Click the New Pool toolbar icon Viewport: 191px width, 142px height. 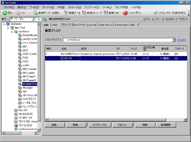coord(66,13)
